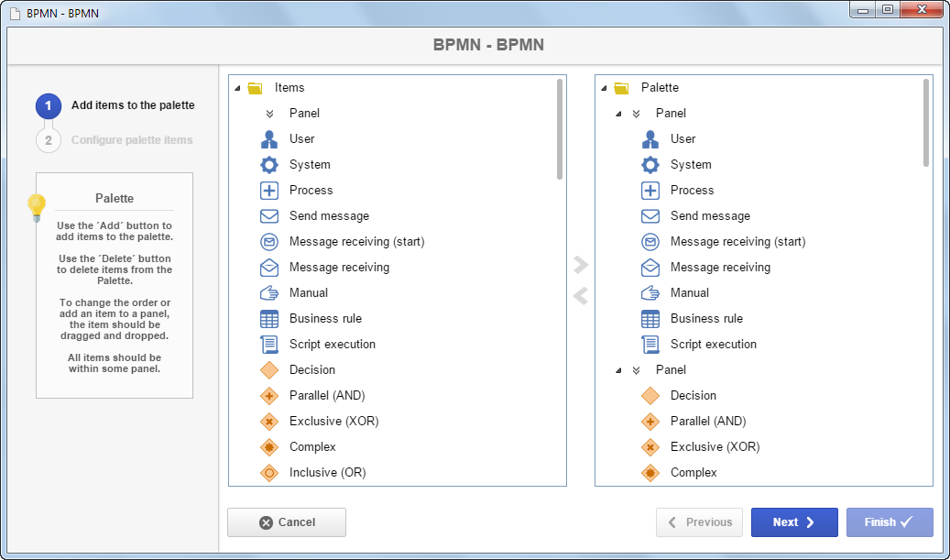This screenshot has height=560, width=950.
Task: Select the Process plus icon in Items list
Action: [x=269, y=191]
